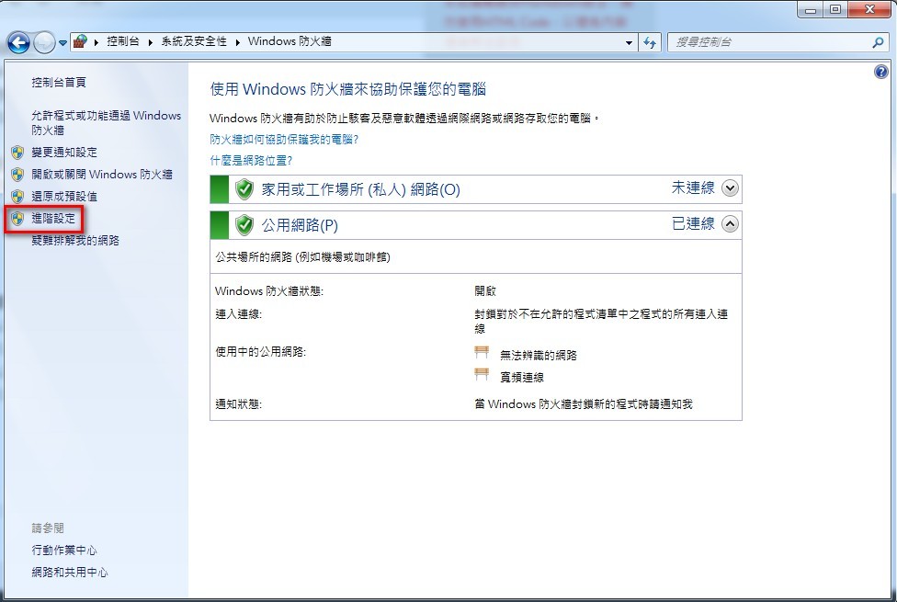Image resolution: width=897 pixels, height=602 pixels.
Task: Click 已連線 status text
Action: 693,223
